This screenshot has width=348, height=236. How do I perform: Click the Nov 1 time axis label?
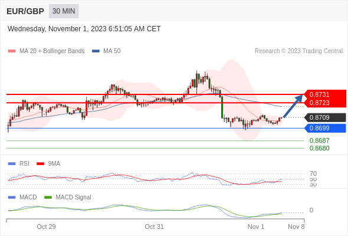(255, 227)
